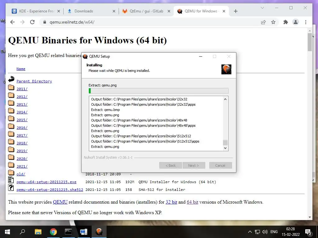The image size is (318, 238).
Task: Click the Chrome forward arrow
Action: point(22,22)
